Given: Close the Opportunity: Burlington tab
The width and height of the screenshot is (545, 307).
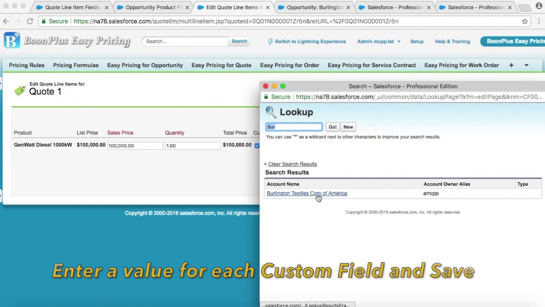Looking at the screenshot, I should [349, 7].
